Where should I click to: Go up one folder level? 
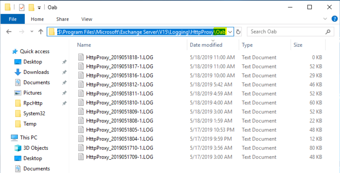pos(41,32)
